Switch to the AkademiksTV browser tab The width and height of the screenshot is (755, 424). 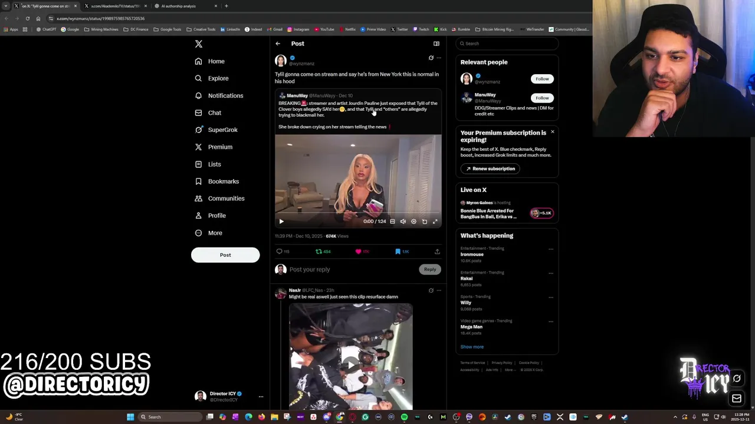click(115, 6)
